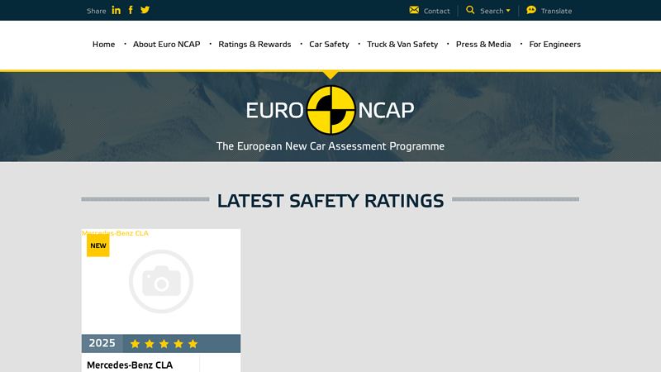Click the five-star rating on the CLA card
661x372 pixels.
(164, 344)
